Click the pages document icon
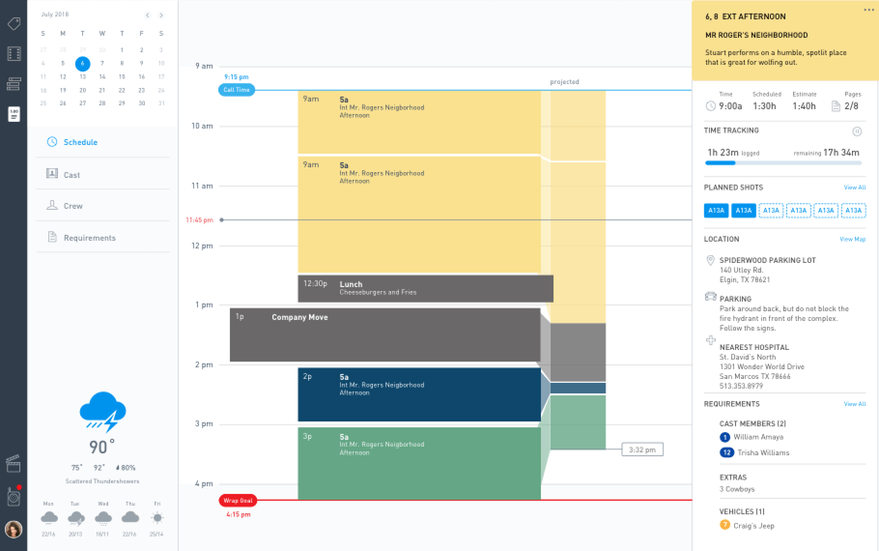The width and height of the screenshot is (879, 551). pyautogui.click(x=836, y=106)
